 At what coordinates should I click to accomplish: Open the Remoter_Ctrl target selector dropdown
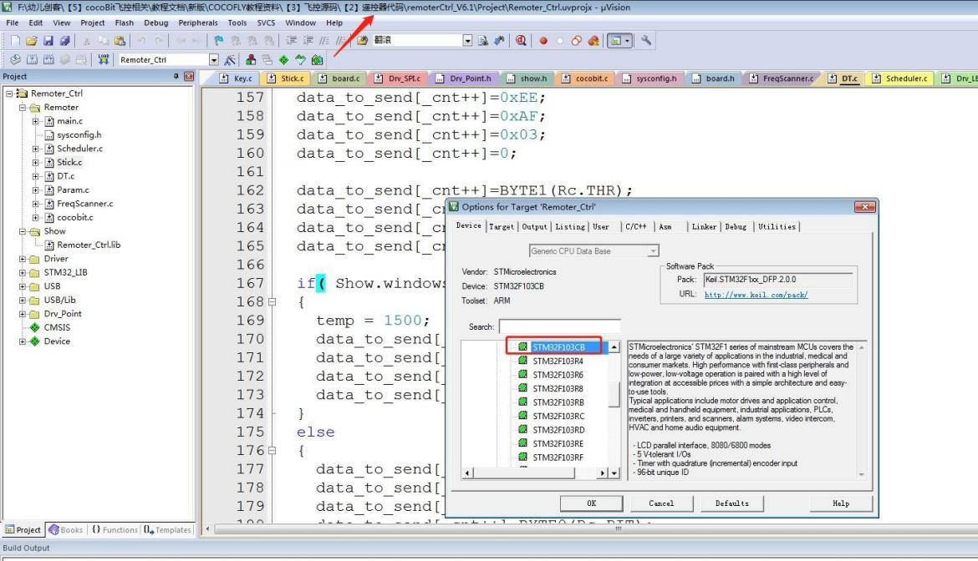click(x=214, y=60)
